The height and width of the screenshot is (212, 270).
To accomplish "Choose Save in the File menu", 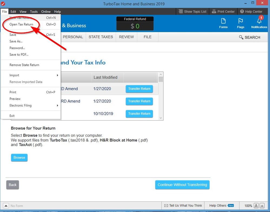I will click(31, 35).
